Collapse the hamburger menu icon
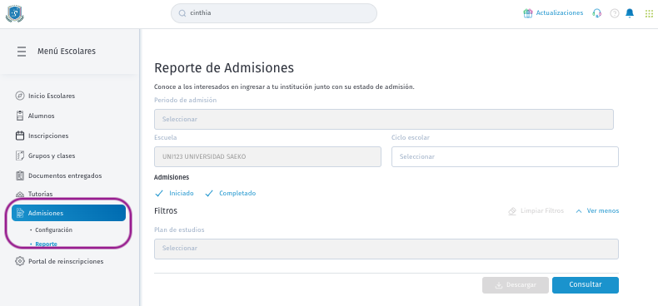The width and height of the screenshot is (658, 306). [x=22, y=52]
